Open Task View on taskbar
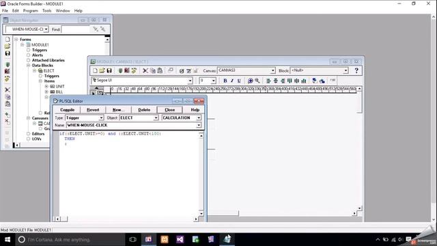Viewport: 437px width, 246px height. click(x=133, y=240)
